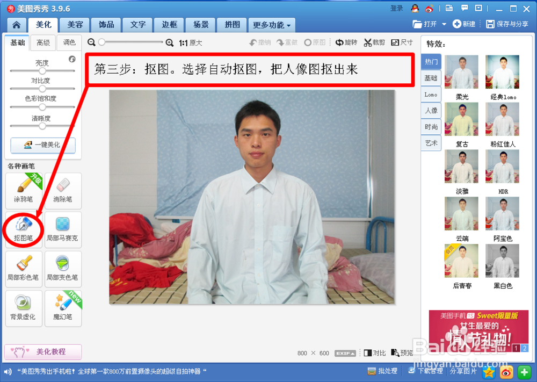Image resolution: width=537 pixels, height=382 pixels.
Task: Apply the 经典lomo effect thumbnail
Action: coord(502,71)
